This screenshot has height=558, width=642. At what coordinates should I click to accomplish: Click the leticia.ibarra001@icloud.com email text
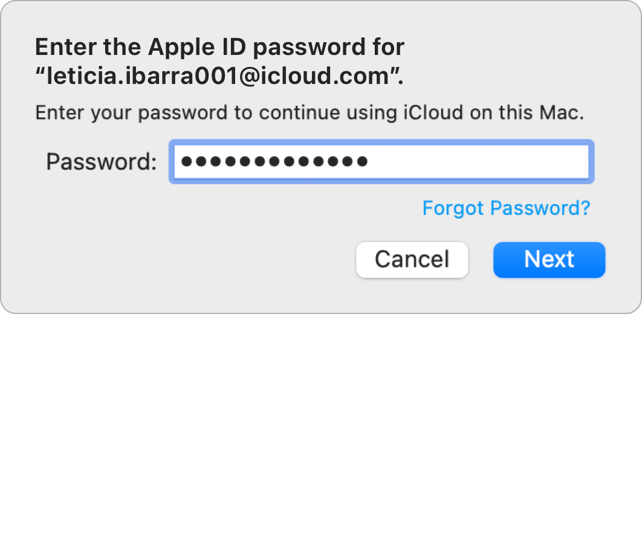click(x=218, y=76)
